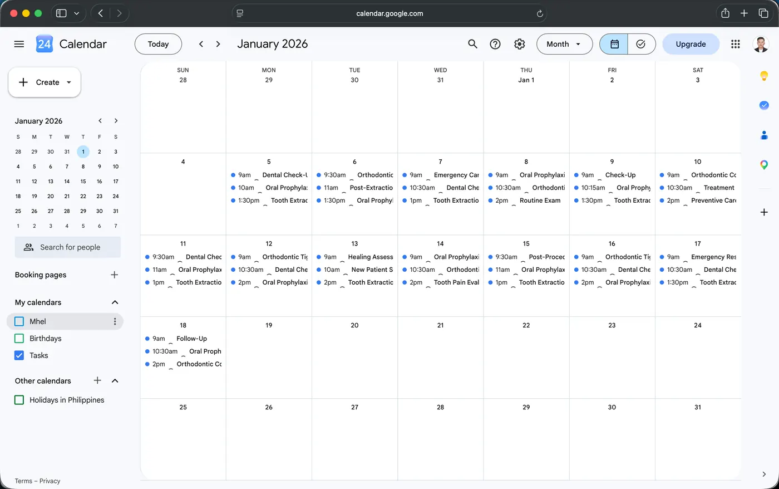Image resolution: width=779 pixels, height=489 pixels.
Task: Open Google Maps side panel
Action: (764, 165)
